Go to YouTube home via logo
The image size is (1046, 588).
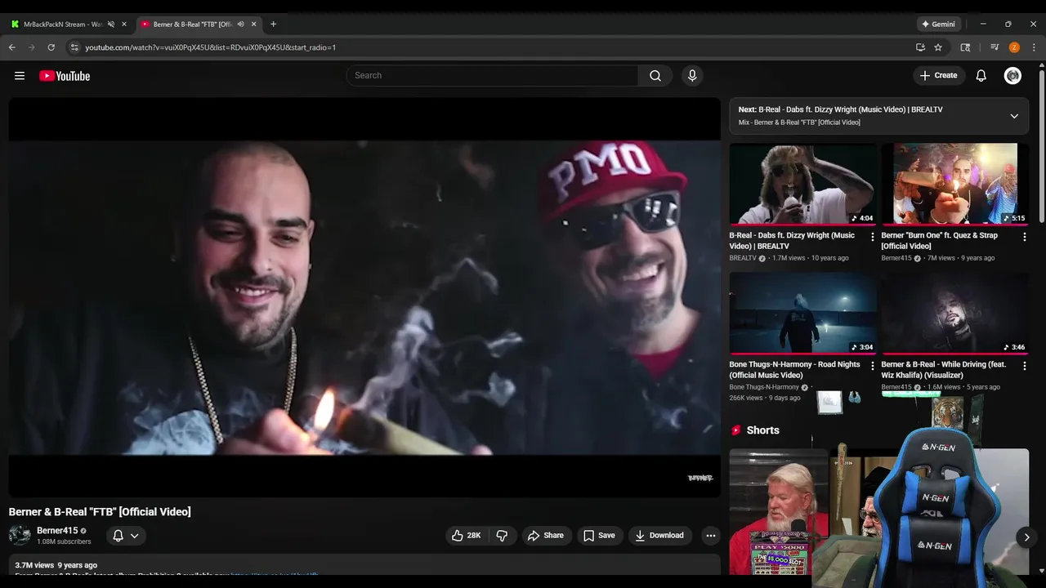click(x=65, y=76)
